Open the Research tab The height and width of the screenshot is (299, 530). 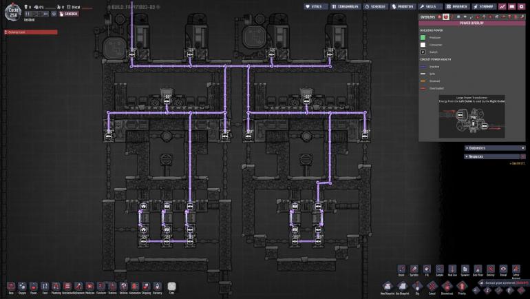[457, 6]
